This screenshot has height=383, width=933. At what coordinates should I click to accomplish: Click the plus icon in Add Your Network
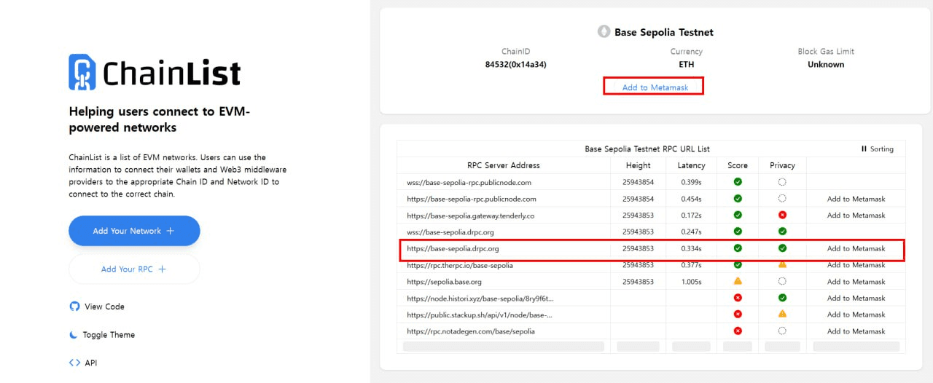171,231
